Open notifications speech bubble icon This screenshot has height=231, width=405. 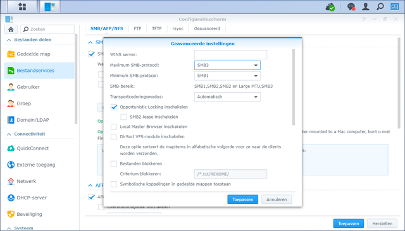pos(351,7)
